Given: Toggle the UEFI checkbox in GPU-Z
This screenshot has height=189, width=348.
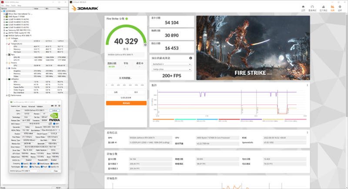Looking at the screenshot, I should tap(54, 124).
